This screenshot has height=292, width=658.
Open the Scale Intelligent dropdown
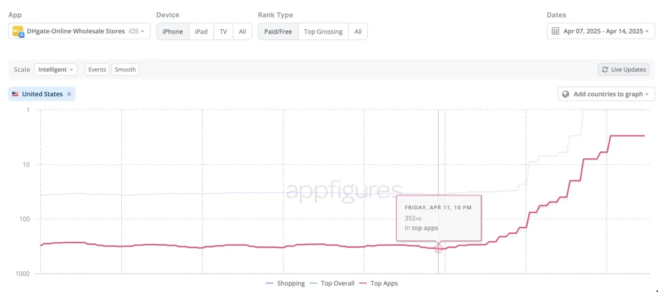pyautogui.click(x=55, y=69)
